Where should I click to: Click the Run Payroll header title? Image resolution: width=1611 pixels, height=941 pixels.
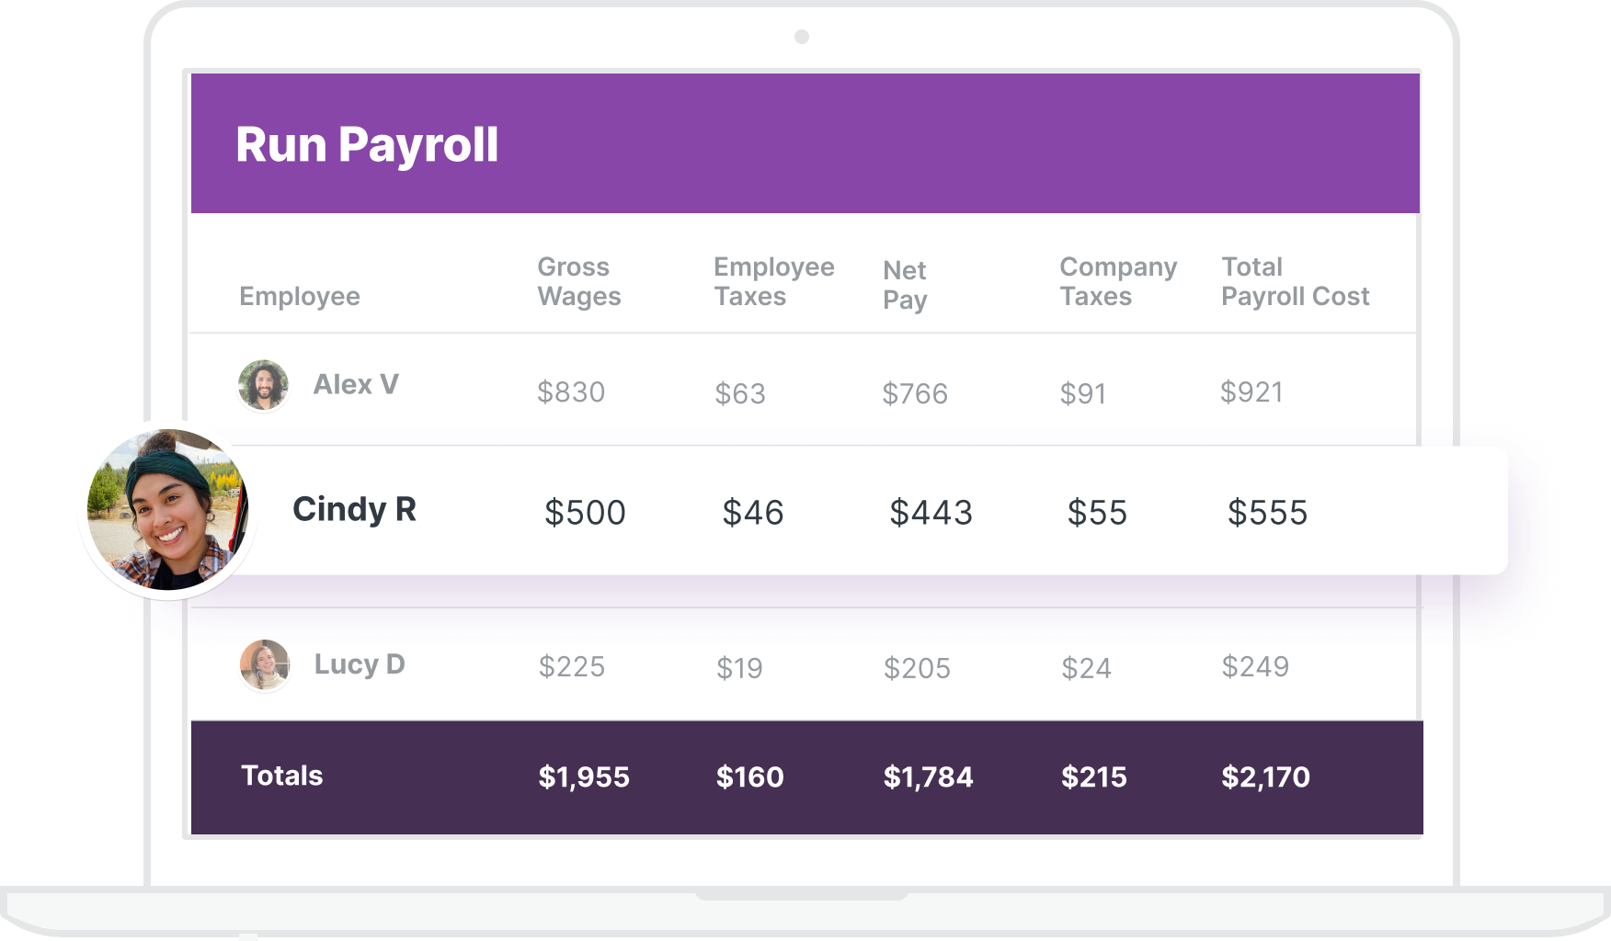click(x=367, y=145)
